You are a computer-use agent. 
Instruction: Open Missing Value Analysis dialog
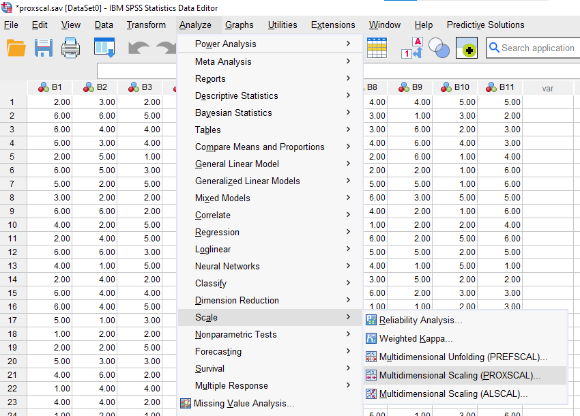[244, 403]
